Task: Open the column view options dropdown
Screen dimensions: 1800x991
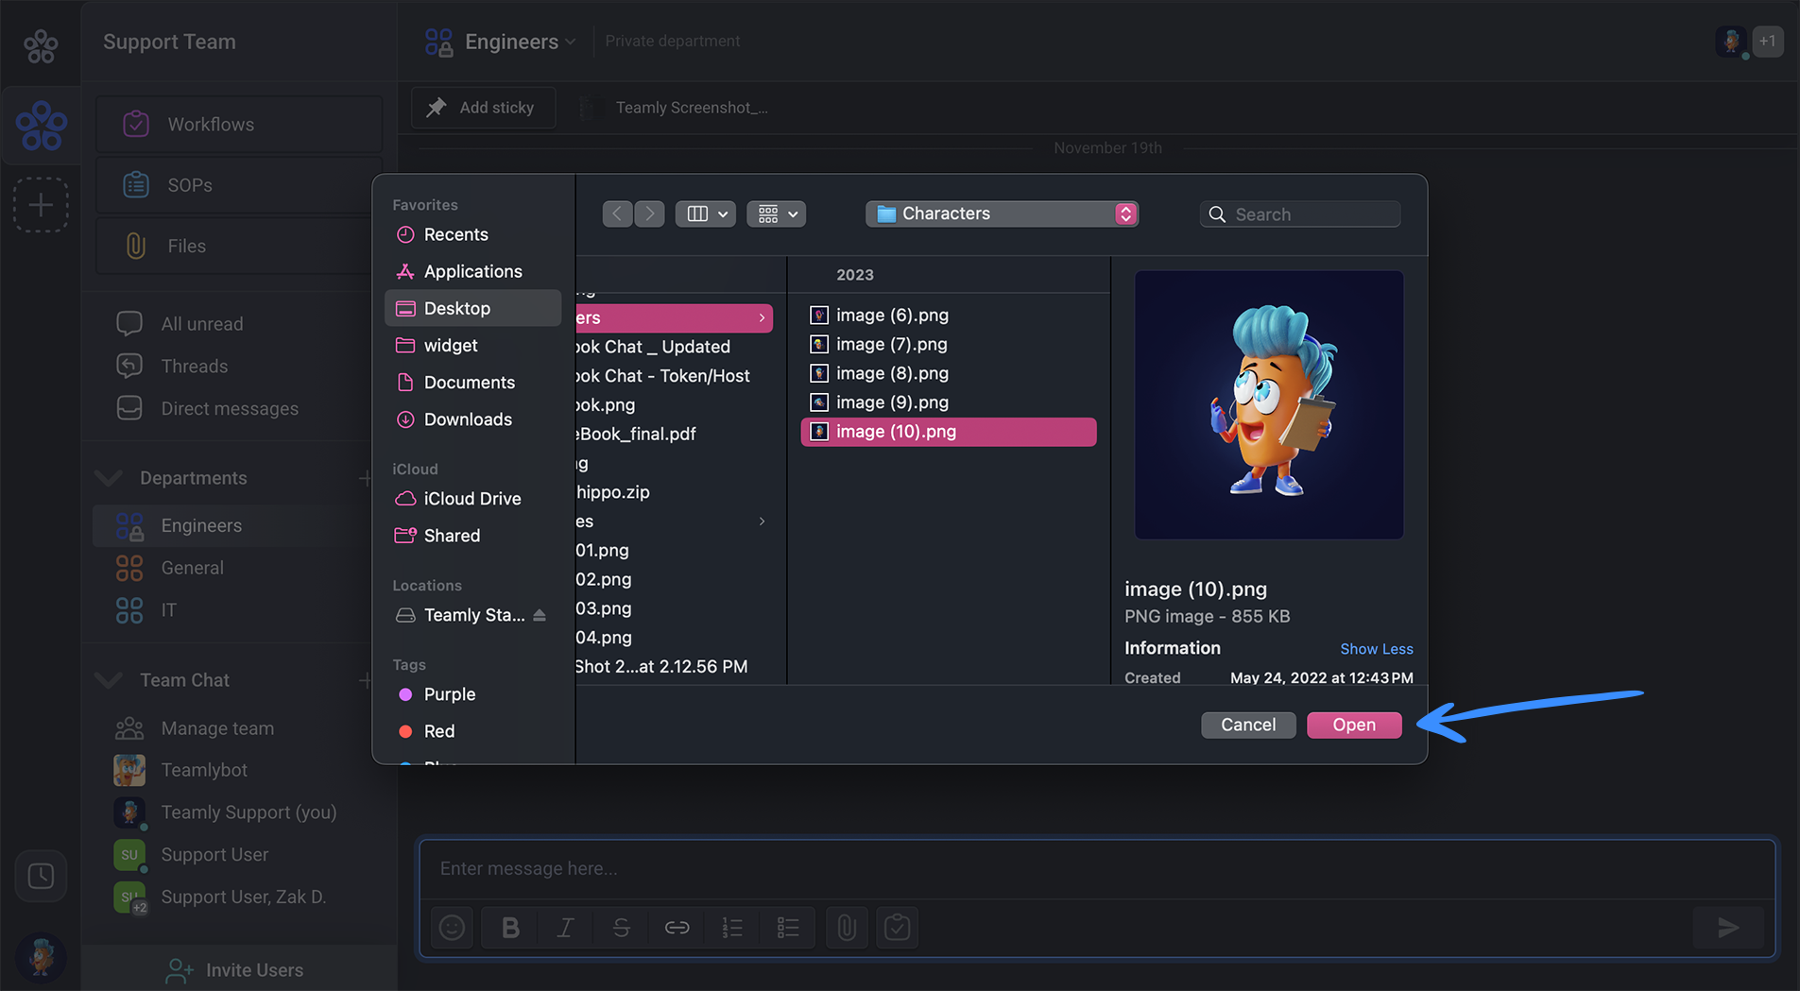Action: click(x=706, y=214)
